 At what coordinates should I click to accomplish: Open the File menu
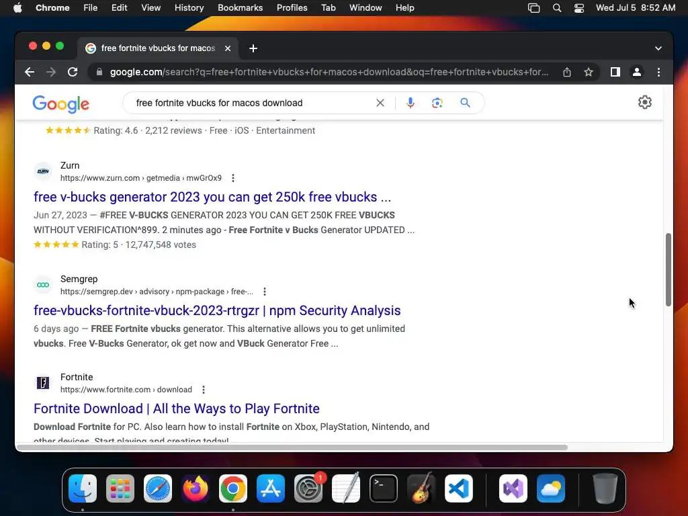tap(91, 7)
